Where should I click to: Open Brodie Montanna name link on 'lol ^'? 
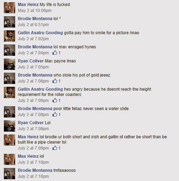pos(35,19)
